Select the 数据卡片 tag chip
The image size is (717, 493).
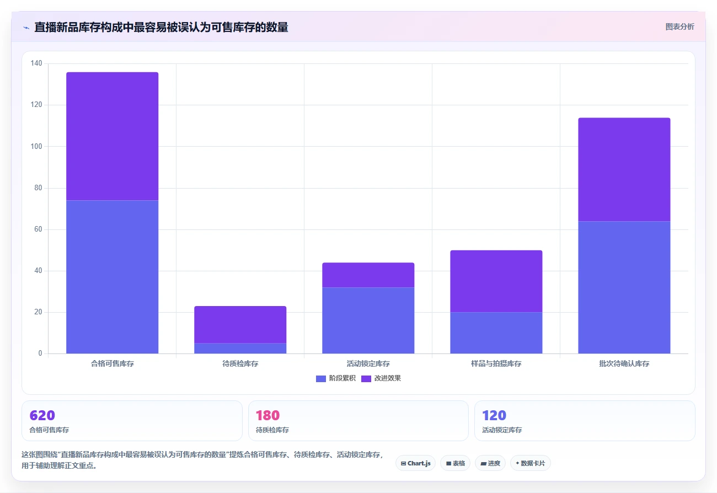(x=530, y=463)
